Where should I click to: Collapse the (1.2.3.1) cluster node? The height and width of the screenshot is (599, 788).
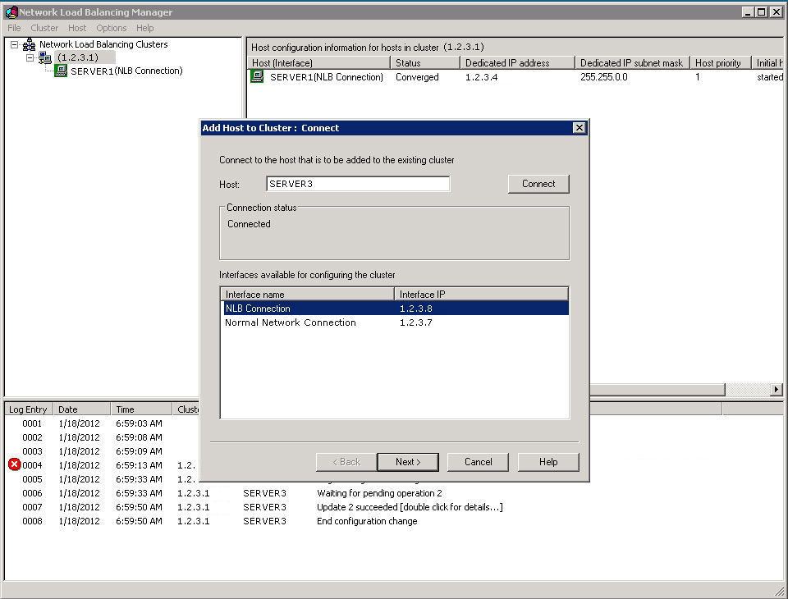click(x=30, y=57)
